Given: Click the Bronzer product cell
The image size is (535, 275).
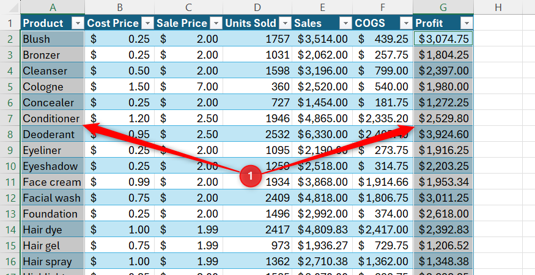Looking at the screenshot, I should point(53,54).
